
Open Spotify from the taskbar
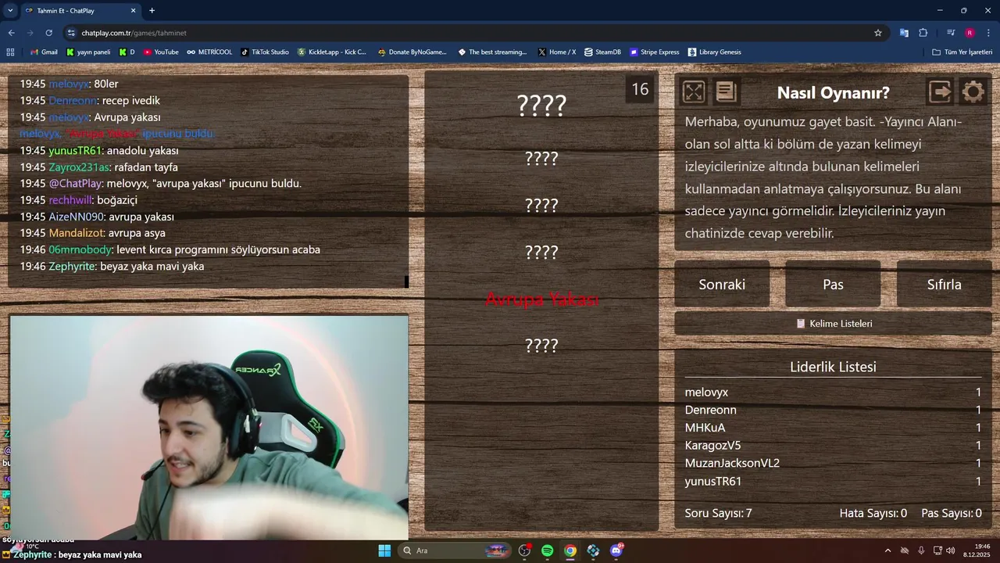547,550
